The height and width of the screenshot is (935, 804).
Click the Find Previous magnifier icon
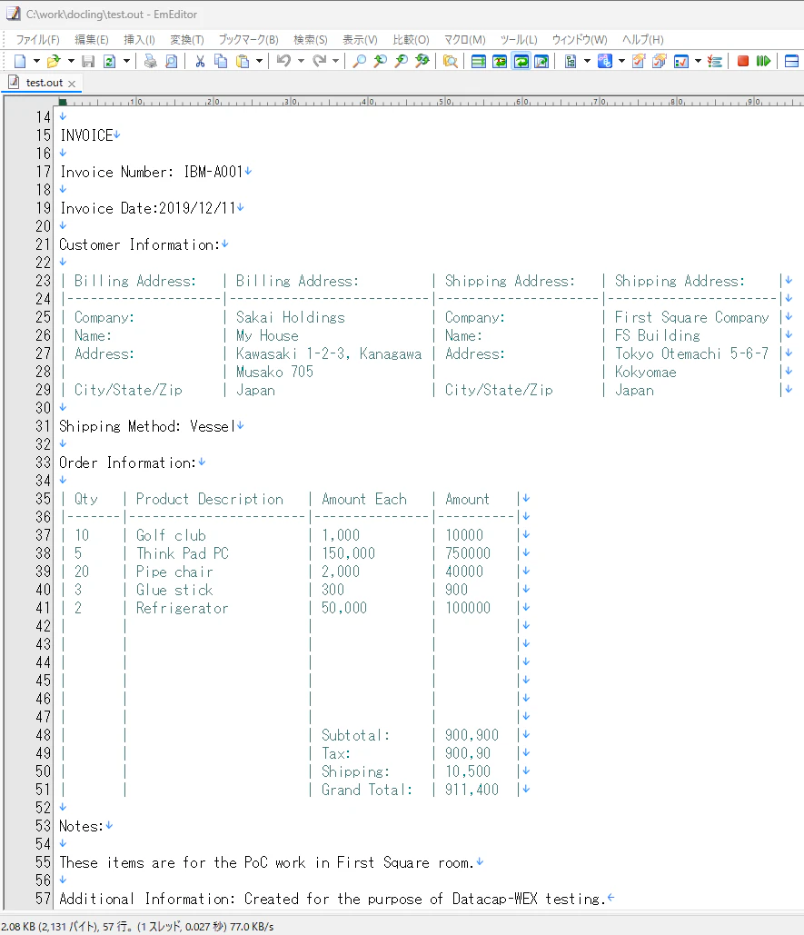pos(381,61)
